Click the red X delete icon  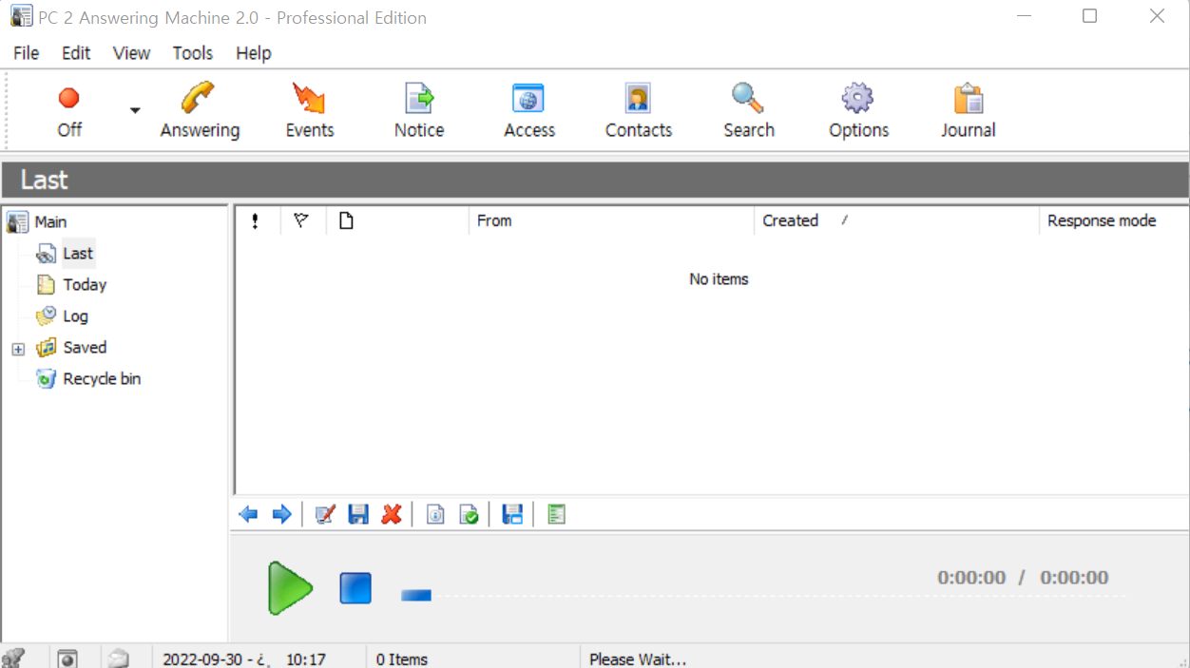coord(391,514)
